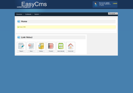Expand the Principale dropdown arrow
The height and width of the screenshot is (93, 133).
pos(117,14)
